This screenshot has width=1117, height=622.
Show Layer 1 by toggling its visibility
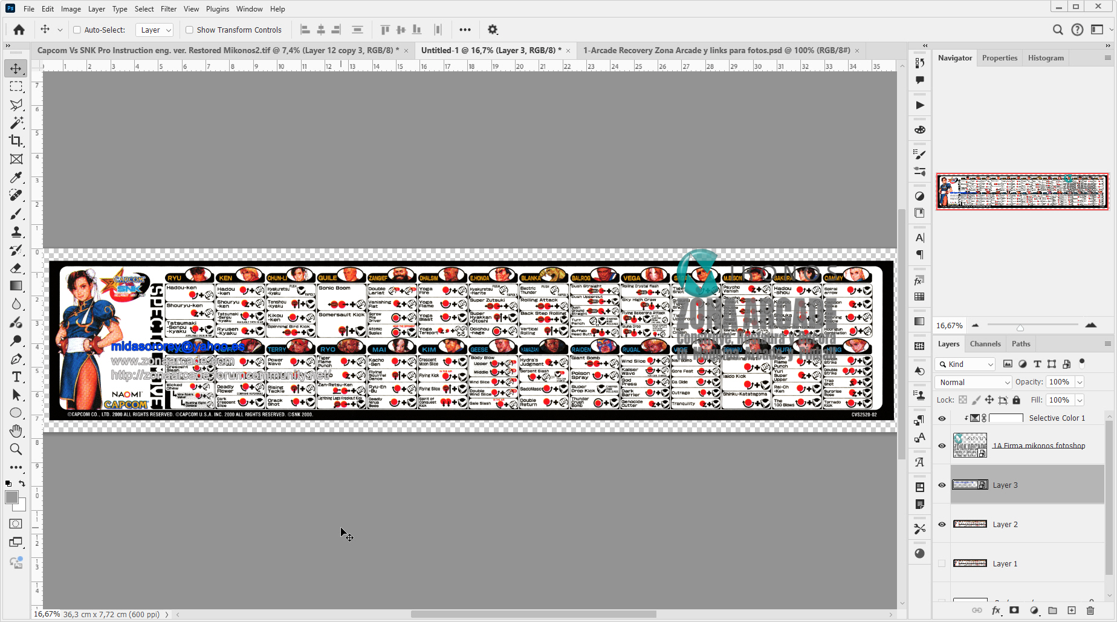(942, 563)
